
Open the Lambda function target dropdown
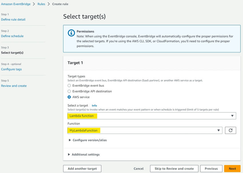(x=152, y=116)
